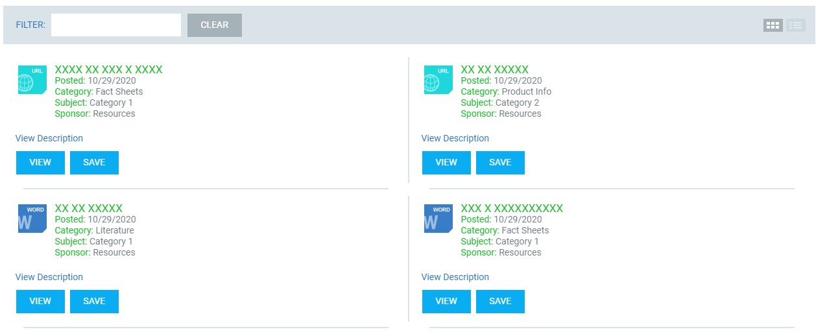This screenshot has width=827, height=334.
Task: Save the Category 2 Product Info resource
Action: point(500,163)
